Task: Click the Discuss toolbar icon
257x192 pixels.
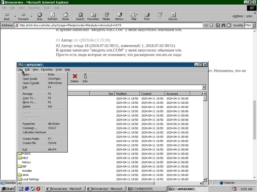Action: (173, 16)
